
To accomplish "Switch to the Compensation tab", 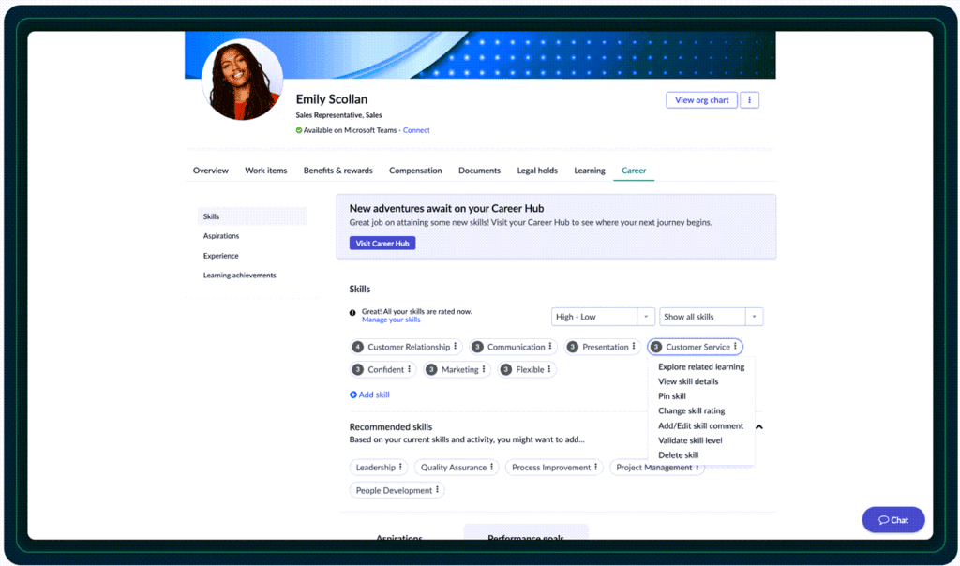I will (x=415, y=171).
